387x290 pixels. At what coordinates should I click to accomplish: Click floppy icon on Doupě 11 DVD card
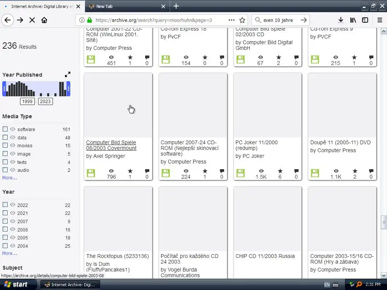point(315,173)
